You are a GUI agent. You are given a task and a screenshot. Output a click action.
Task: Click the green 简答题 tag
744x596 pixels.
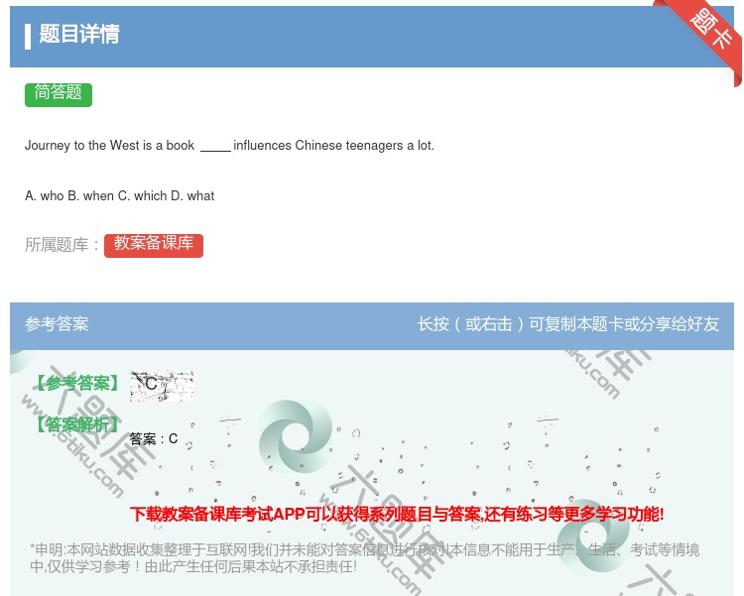tap(59, 94)
